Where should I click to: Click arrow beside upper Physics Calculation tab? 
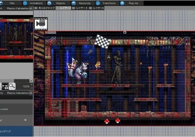31,9
